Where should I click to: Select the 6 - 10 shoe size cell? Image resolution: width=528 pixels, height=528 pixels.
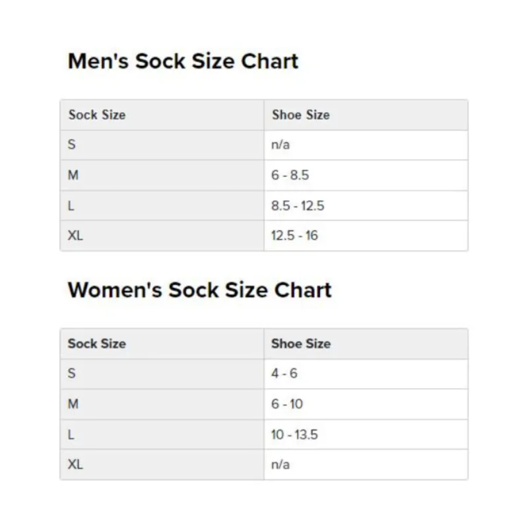tap(287, 404)
